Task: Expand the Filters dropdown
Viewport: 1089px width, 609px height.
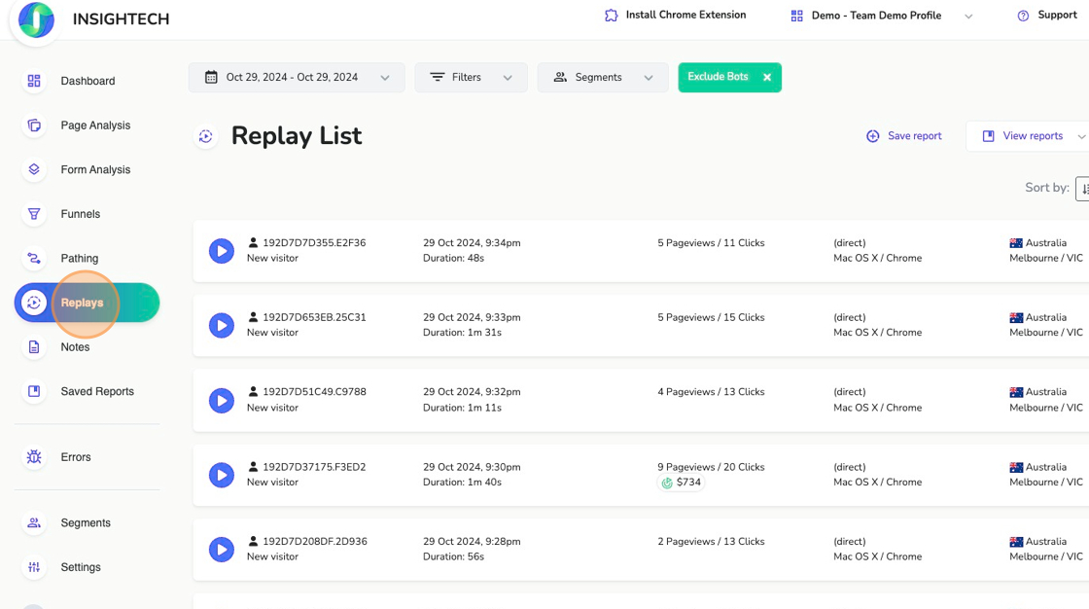Action: (471, 78)
